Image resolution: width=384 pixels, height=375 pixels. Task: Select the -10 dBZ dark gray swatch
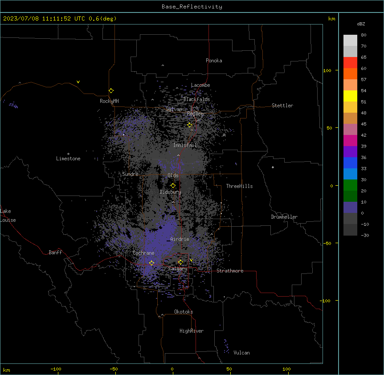click(350, 230)
